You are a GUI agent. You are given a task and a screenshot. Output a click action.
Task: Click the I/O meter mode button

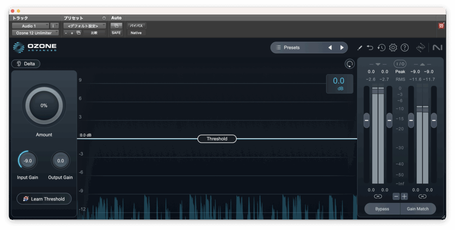coord(400,64)
